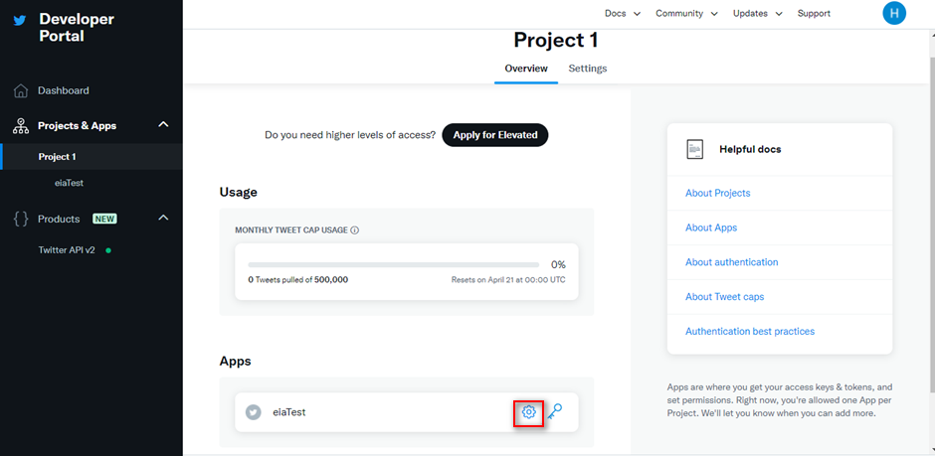Open the Updates dropdown menu

point(757,13)
